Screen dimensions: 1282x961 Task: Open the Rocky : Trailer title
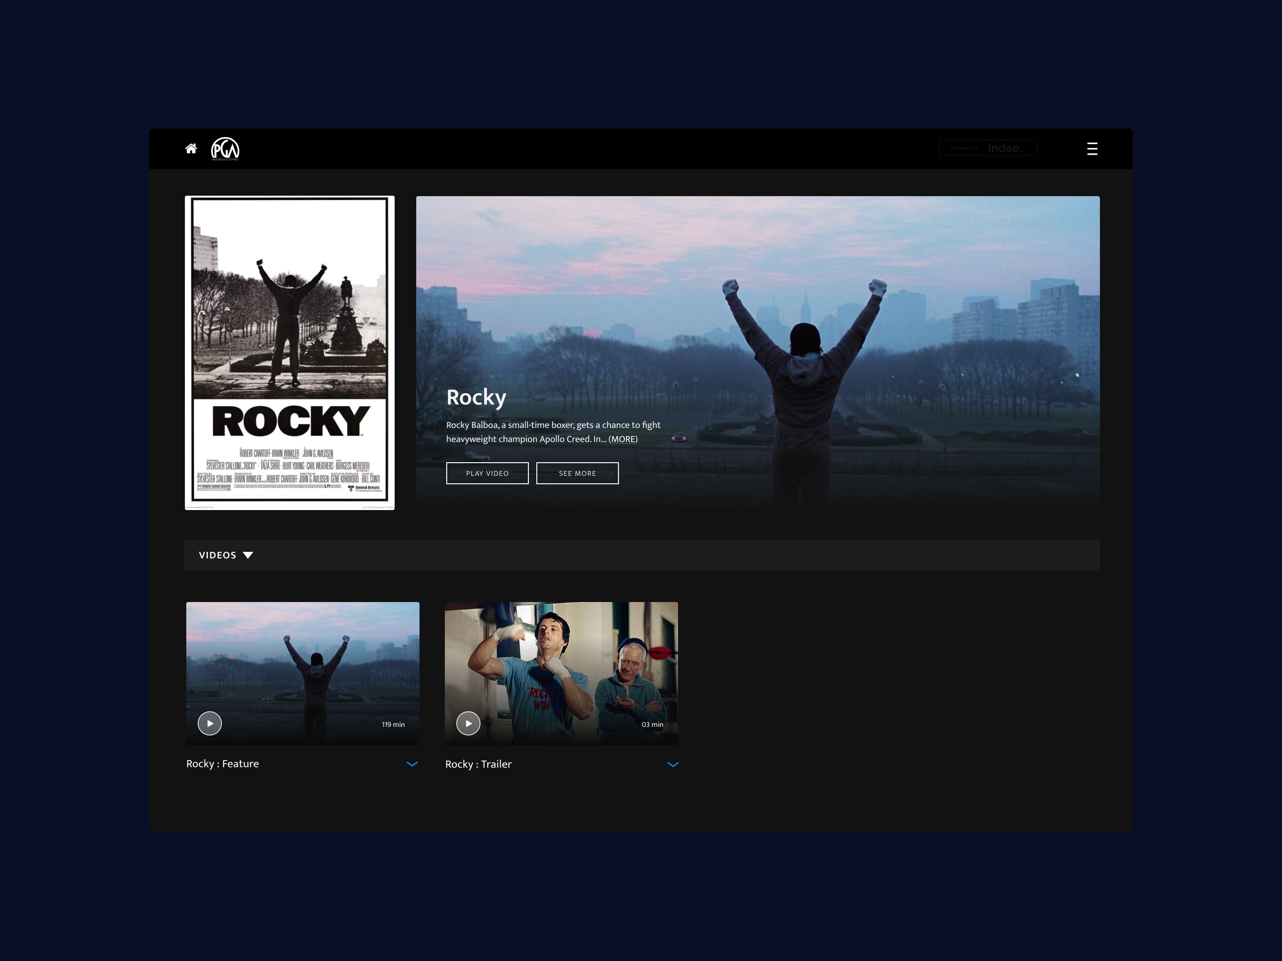click(478, 764)
